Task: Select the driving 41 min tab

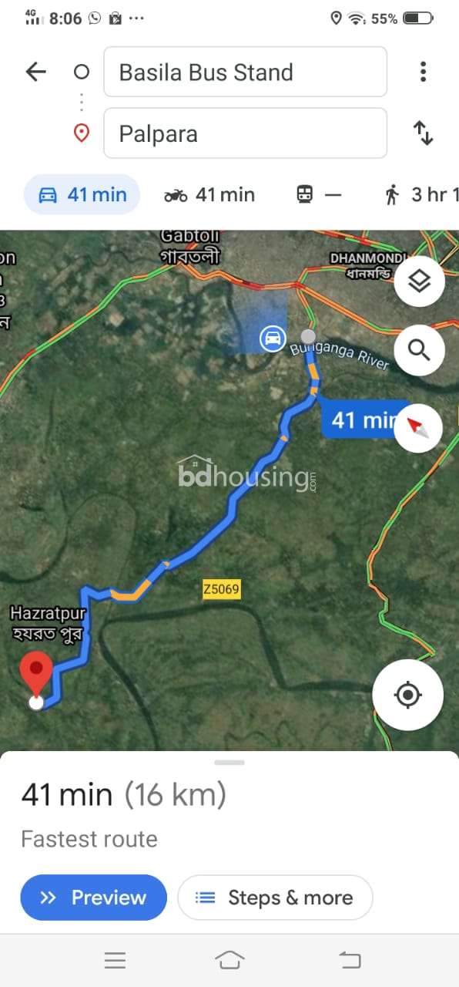Action: point(82,194)
